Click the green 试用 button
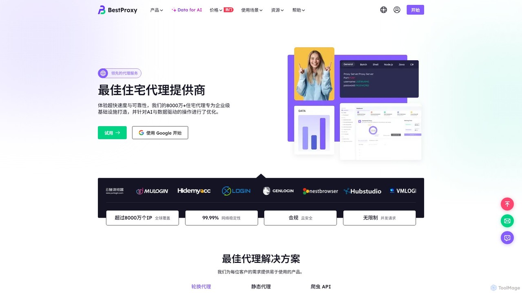 coord(112,133)
